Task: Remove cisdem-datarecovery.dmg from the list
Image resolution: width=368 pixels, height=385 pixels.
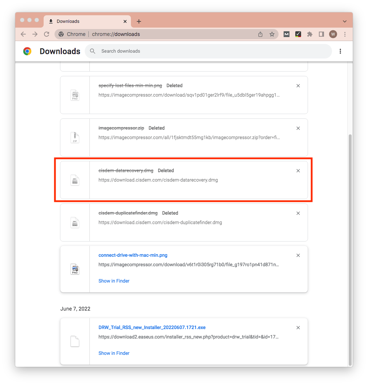Action: click(298, 171)
